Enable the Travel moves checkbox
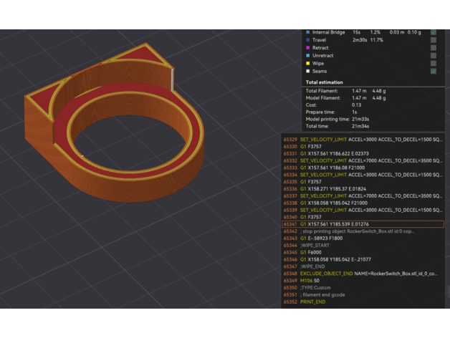 coord(434,41)
